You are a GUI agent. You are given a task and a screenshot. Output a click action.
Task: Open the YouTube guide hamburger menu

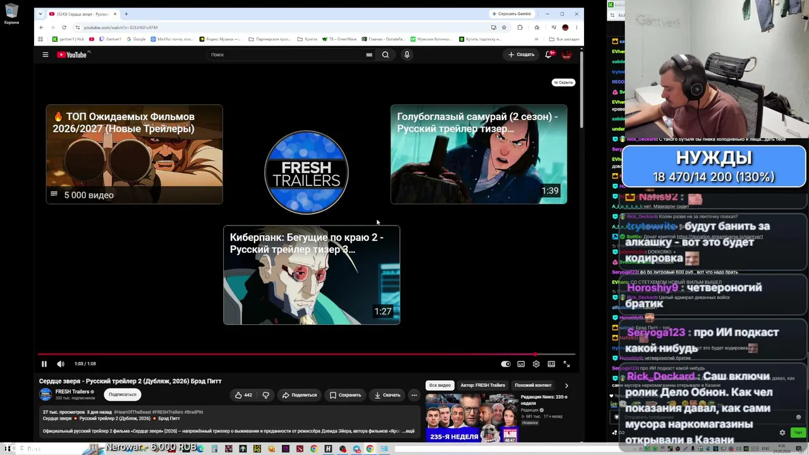click(46, 55)
